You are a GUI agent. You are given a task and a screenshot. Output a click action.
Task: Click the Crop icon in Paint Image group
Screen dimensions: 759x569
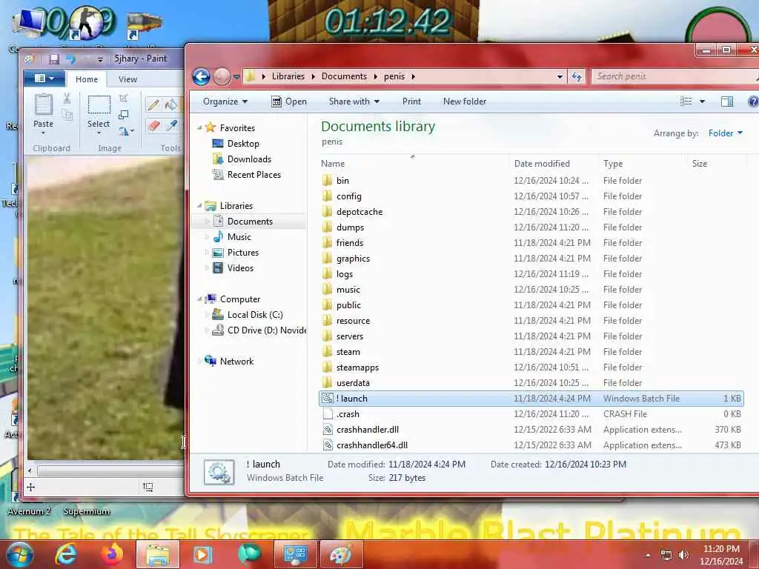click(x=124, y=99)
